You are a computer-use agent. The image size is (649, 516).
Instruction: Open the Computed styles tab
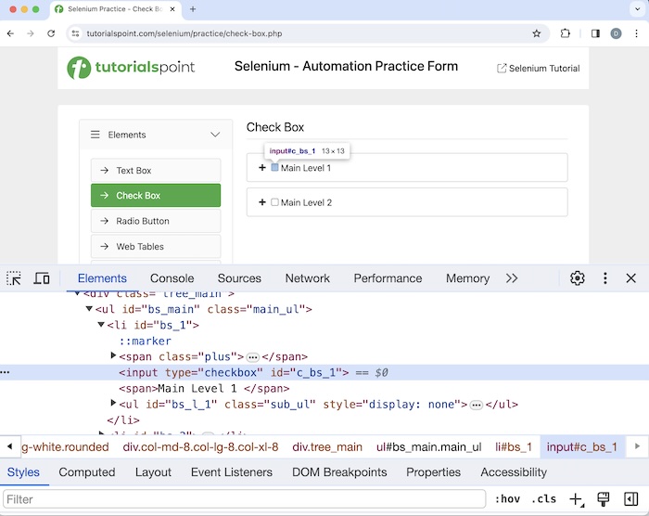point(86,472)
